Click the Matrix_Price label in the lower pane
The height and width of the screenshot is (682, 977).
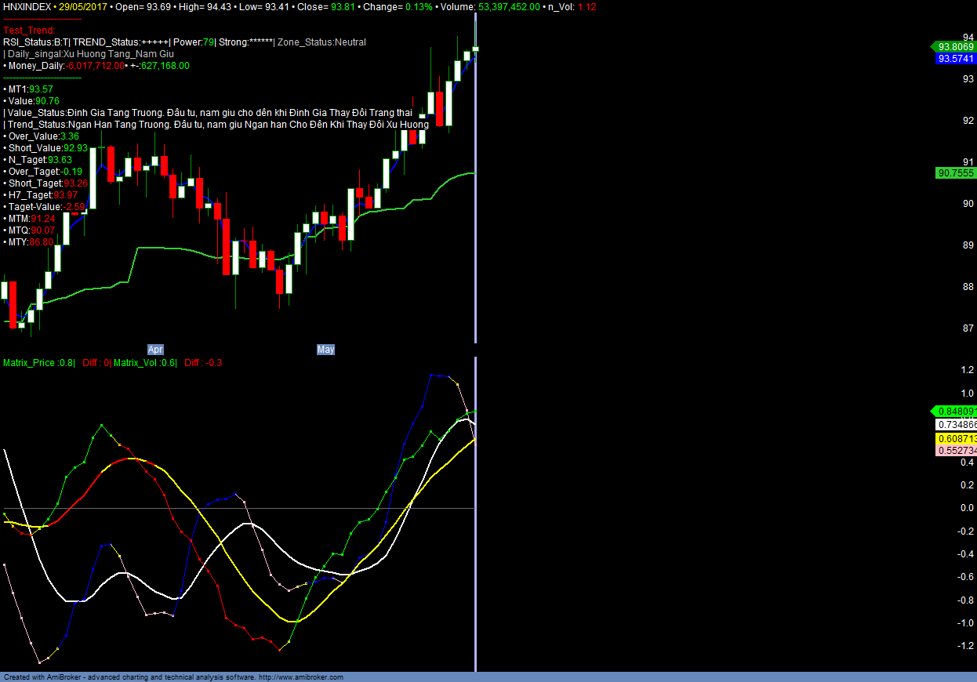29,363
